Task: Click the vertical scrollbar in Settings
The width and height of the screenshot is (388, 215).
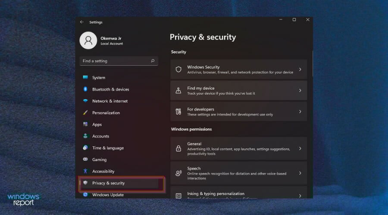Action: (312, 64)
